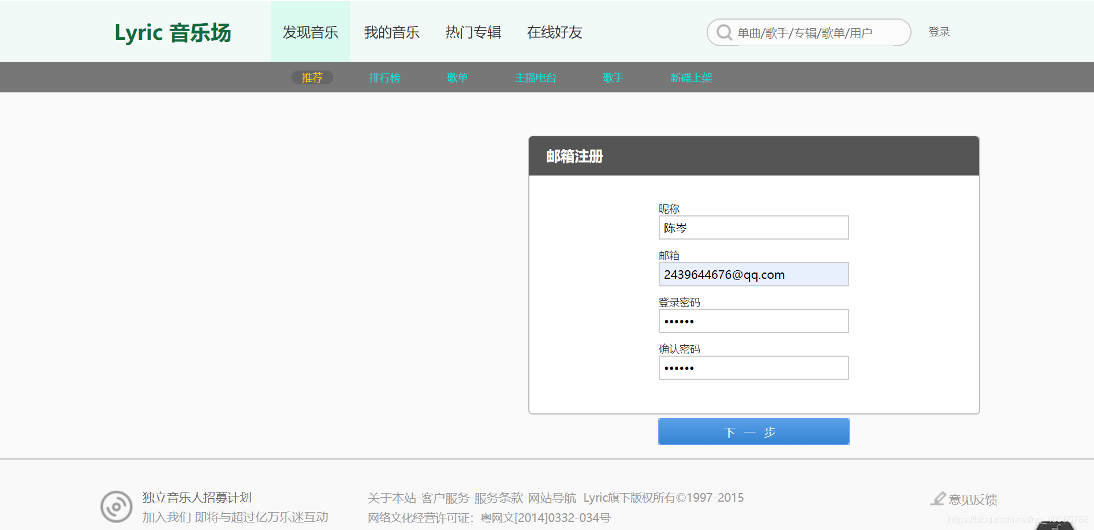The image size is (1094, 530).
Task: Focus the 邮箱 email field
Action: pos(754,274)
